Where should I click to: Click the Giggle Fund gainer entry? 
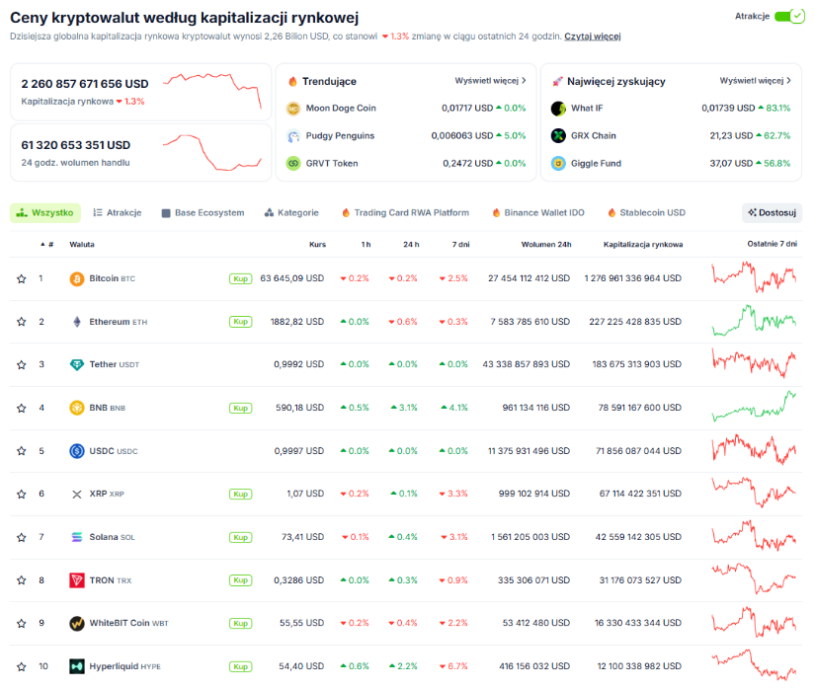(x=671, y=164)
